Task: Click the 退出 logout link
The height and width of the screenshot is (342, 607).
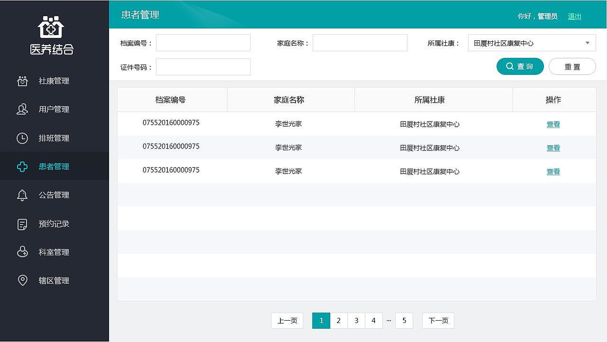Action: (x=575, y=16)
